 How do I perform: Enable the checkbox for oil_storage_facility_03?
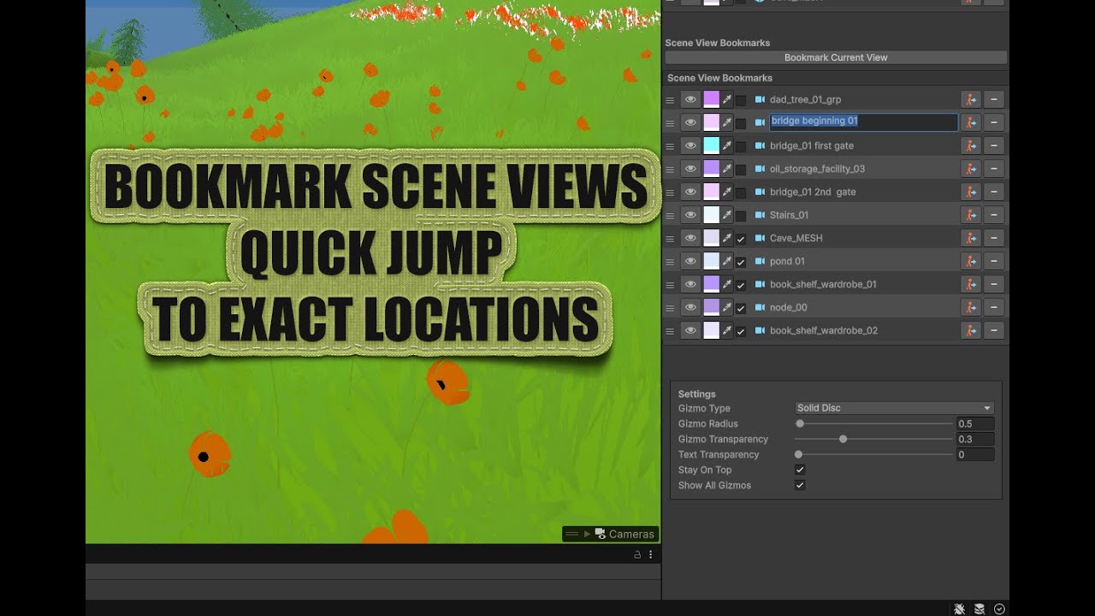click(x=741, y=169)
